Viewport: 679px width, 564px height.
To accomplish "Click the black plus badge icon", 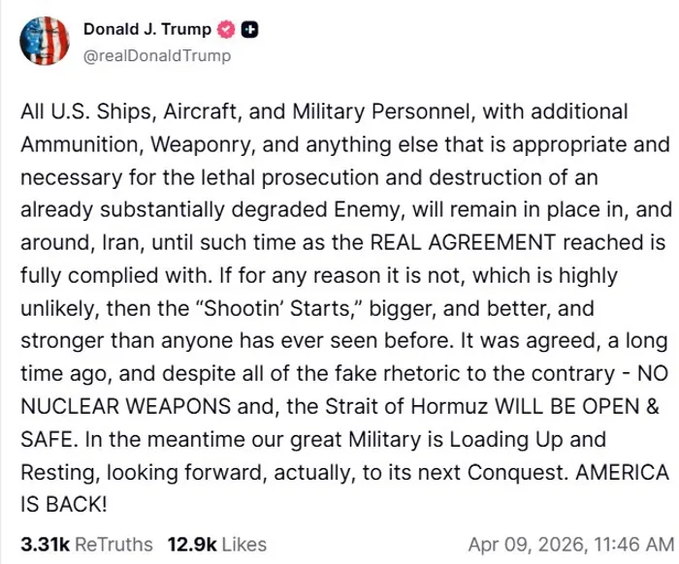I will 248,30.
